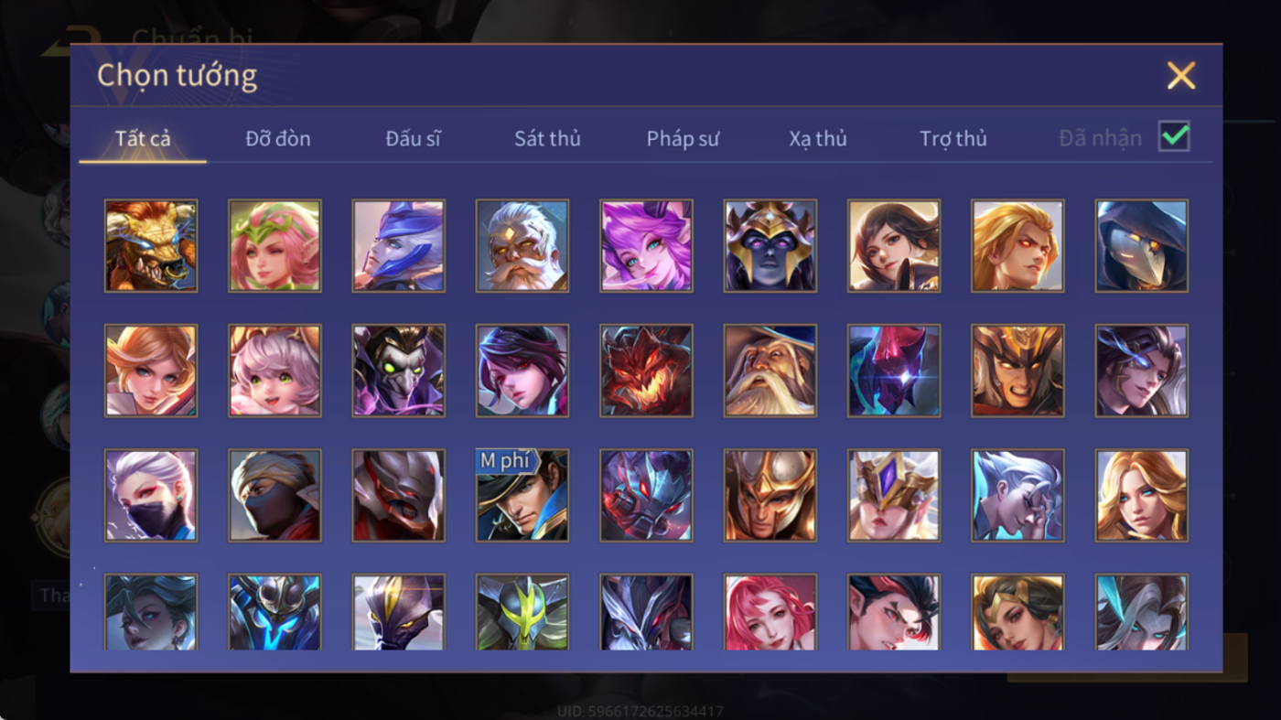Select the blonde hero with glowing red eyes
Viewport: 1281px width, 720px height.
1017,246
